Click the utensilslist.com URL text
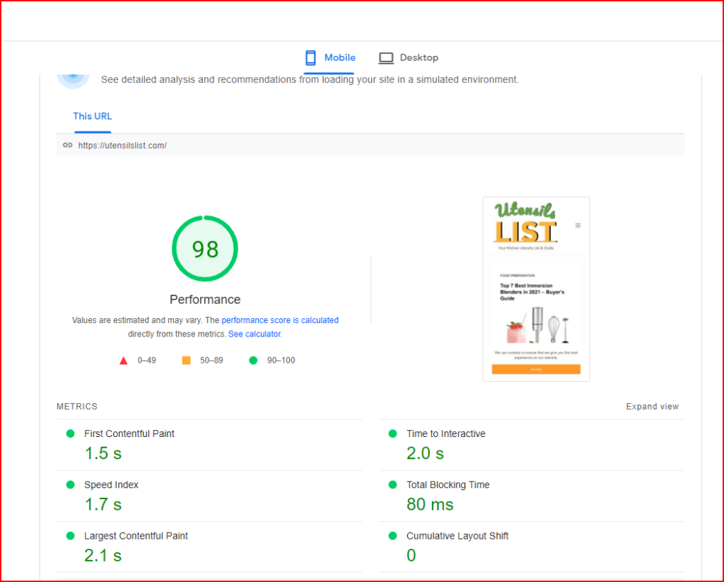Viewport: 724px width, 582px height. (x=122, y=146)
